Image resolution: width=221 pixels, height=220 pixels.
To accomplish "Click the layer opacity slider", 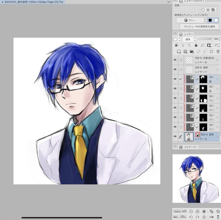I will pos(205,39).
